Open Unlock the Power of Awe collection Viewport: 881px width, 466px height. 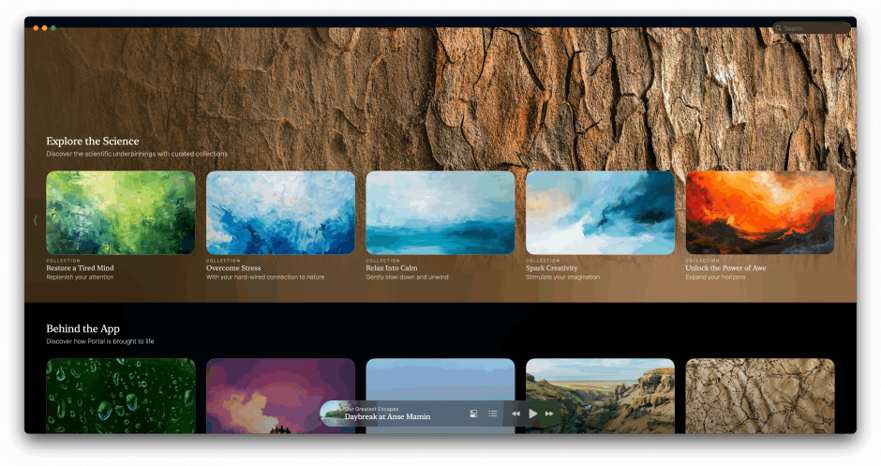pyautogui.click(x=760, y=212)
